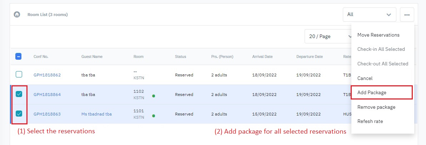Open guest link Ms tbadnad tba
Viewport: 426px width, 145px height.
(x=96, y=114)
